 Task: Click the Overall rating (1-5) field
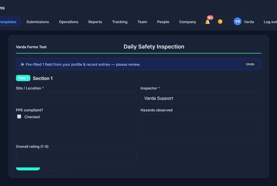(x=76, y=156)
